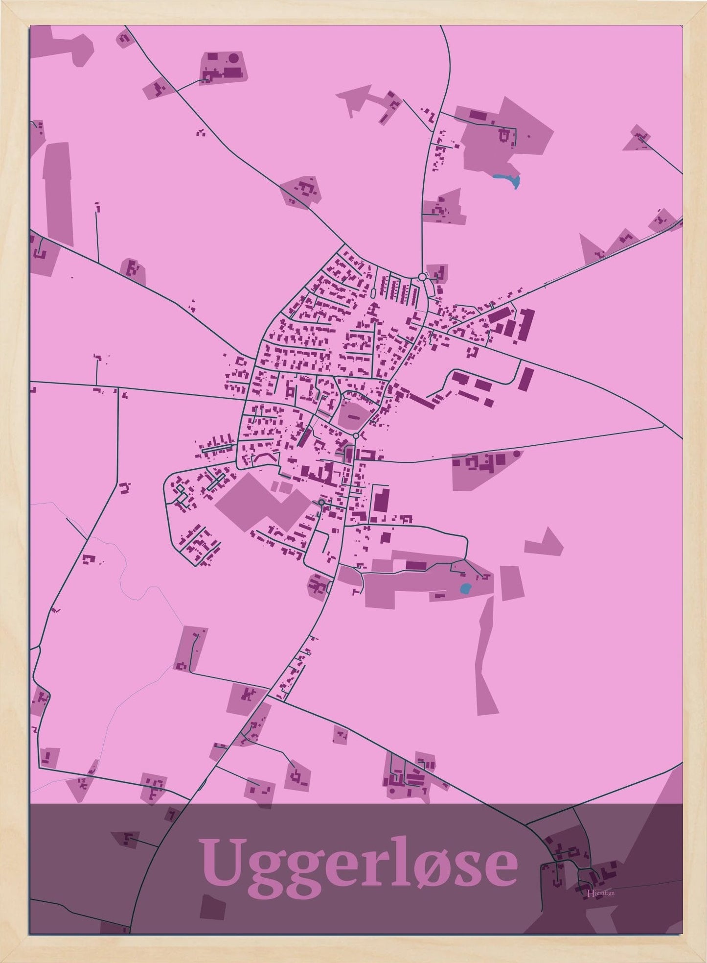
Task: Click the small round blue pond in the southeast
Action: coord(465,587)
